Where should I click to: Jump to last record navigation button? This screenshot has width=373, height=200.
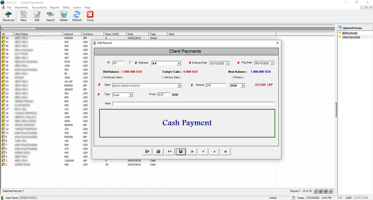click(x=226, y=152)
